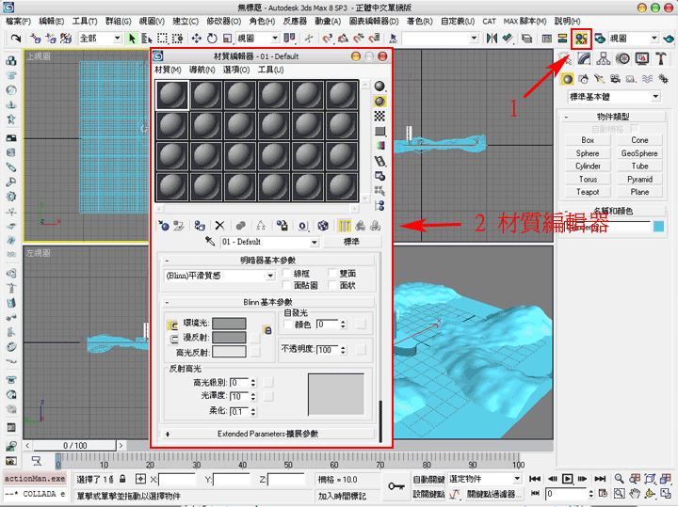Click the Show Map in Viewport cube icon
The image size is (678, 507).
click(x=323, y=226)
